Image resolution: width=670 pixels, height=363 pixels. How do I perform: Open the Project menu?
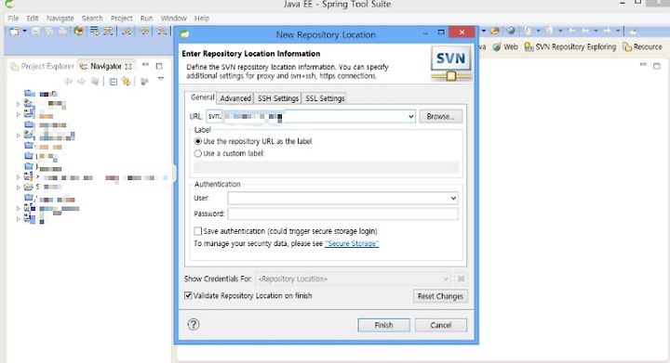tap(121, 19)
